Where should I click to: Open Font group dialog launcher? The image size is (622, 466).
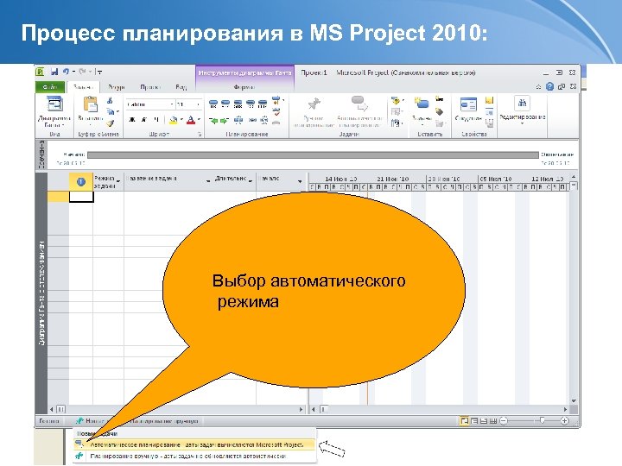pyautogui.click(x=200, y=135)
